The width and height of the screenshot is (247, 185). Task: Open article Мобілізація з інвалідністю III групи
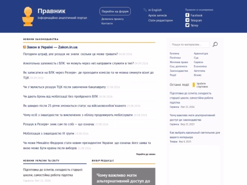click(x=48, y=134)
